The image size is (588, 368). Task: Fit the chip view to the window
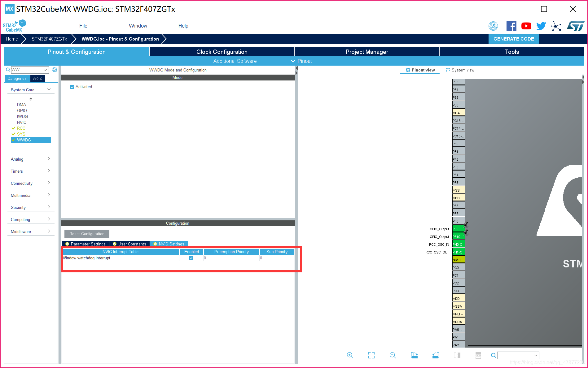[371, 355]
